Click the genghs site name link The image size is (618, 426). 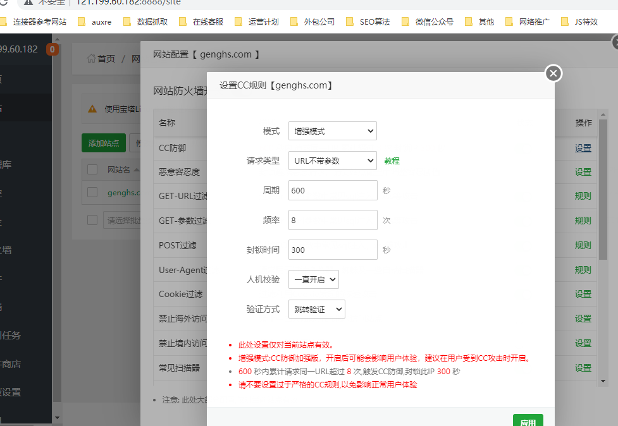point(124,193)
